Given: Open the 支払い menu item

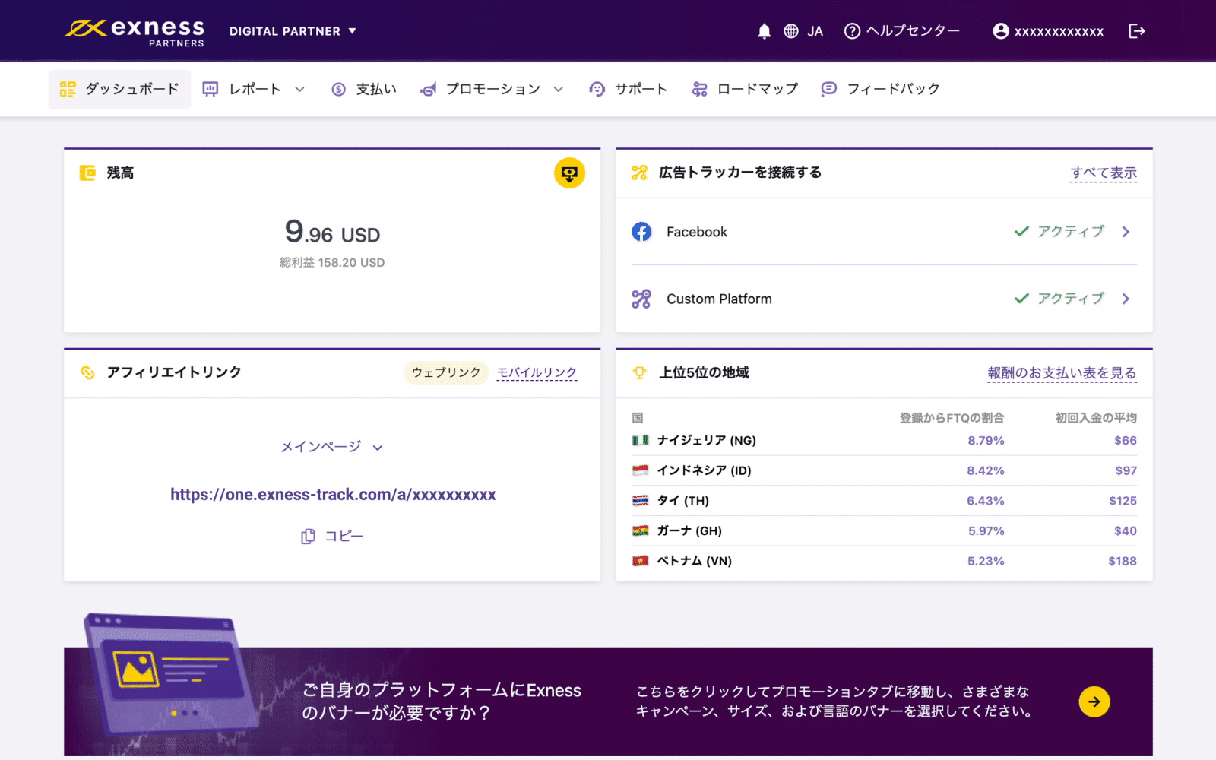Looking at the screenshot, I should pos(365,90).
